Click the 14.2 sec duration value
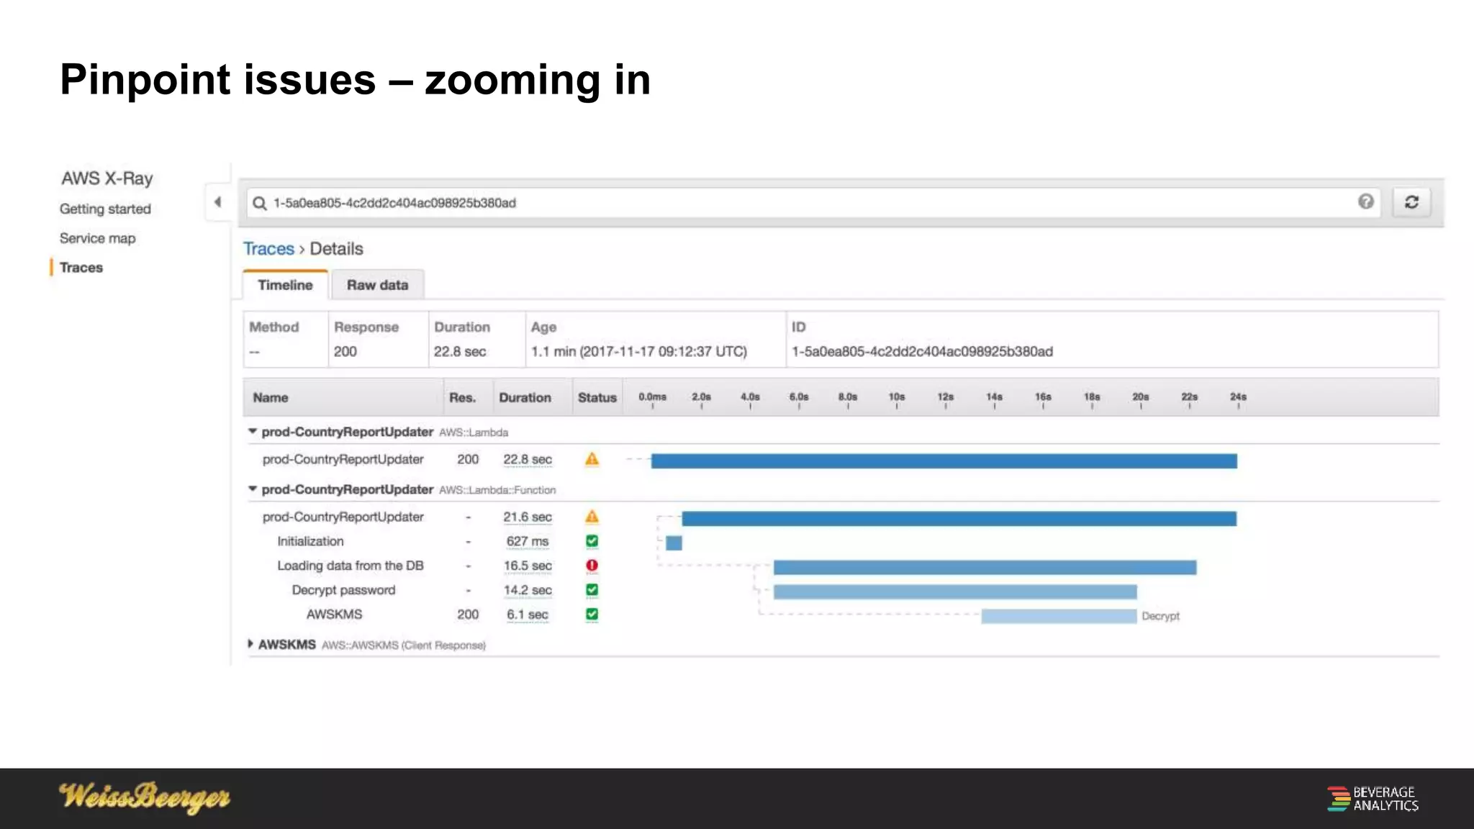 pyautogui.click(x=528, y=590)
